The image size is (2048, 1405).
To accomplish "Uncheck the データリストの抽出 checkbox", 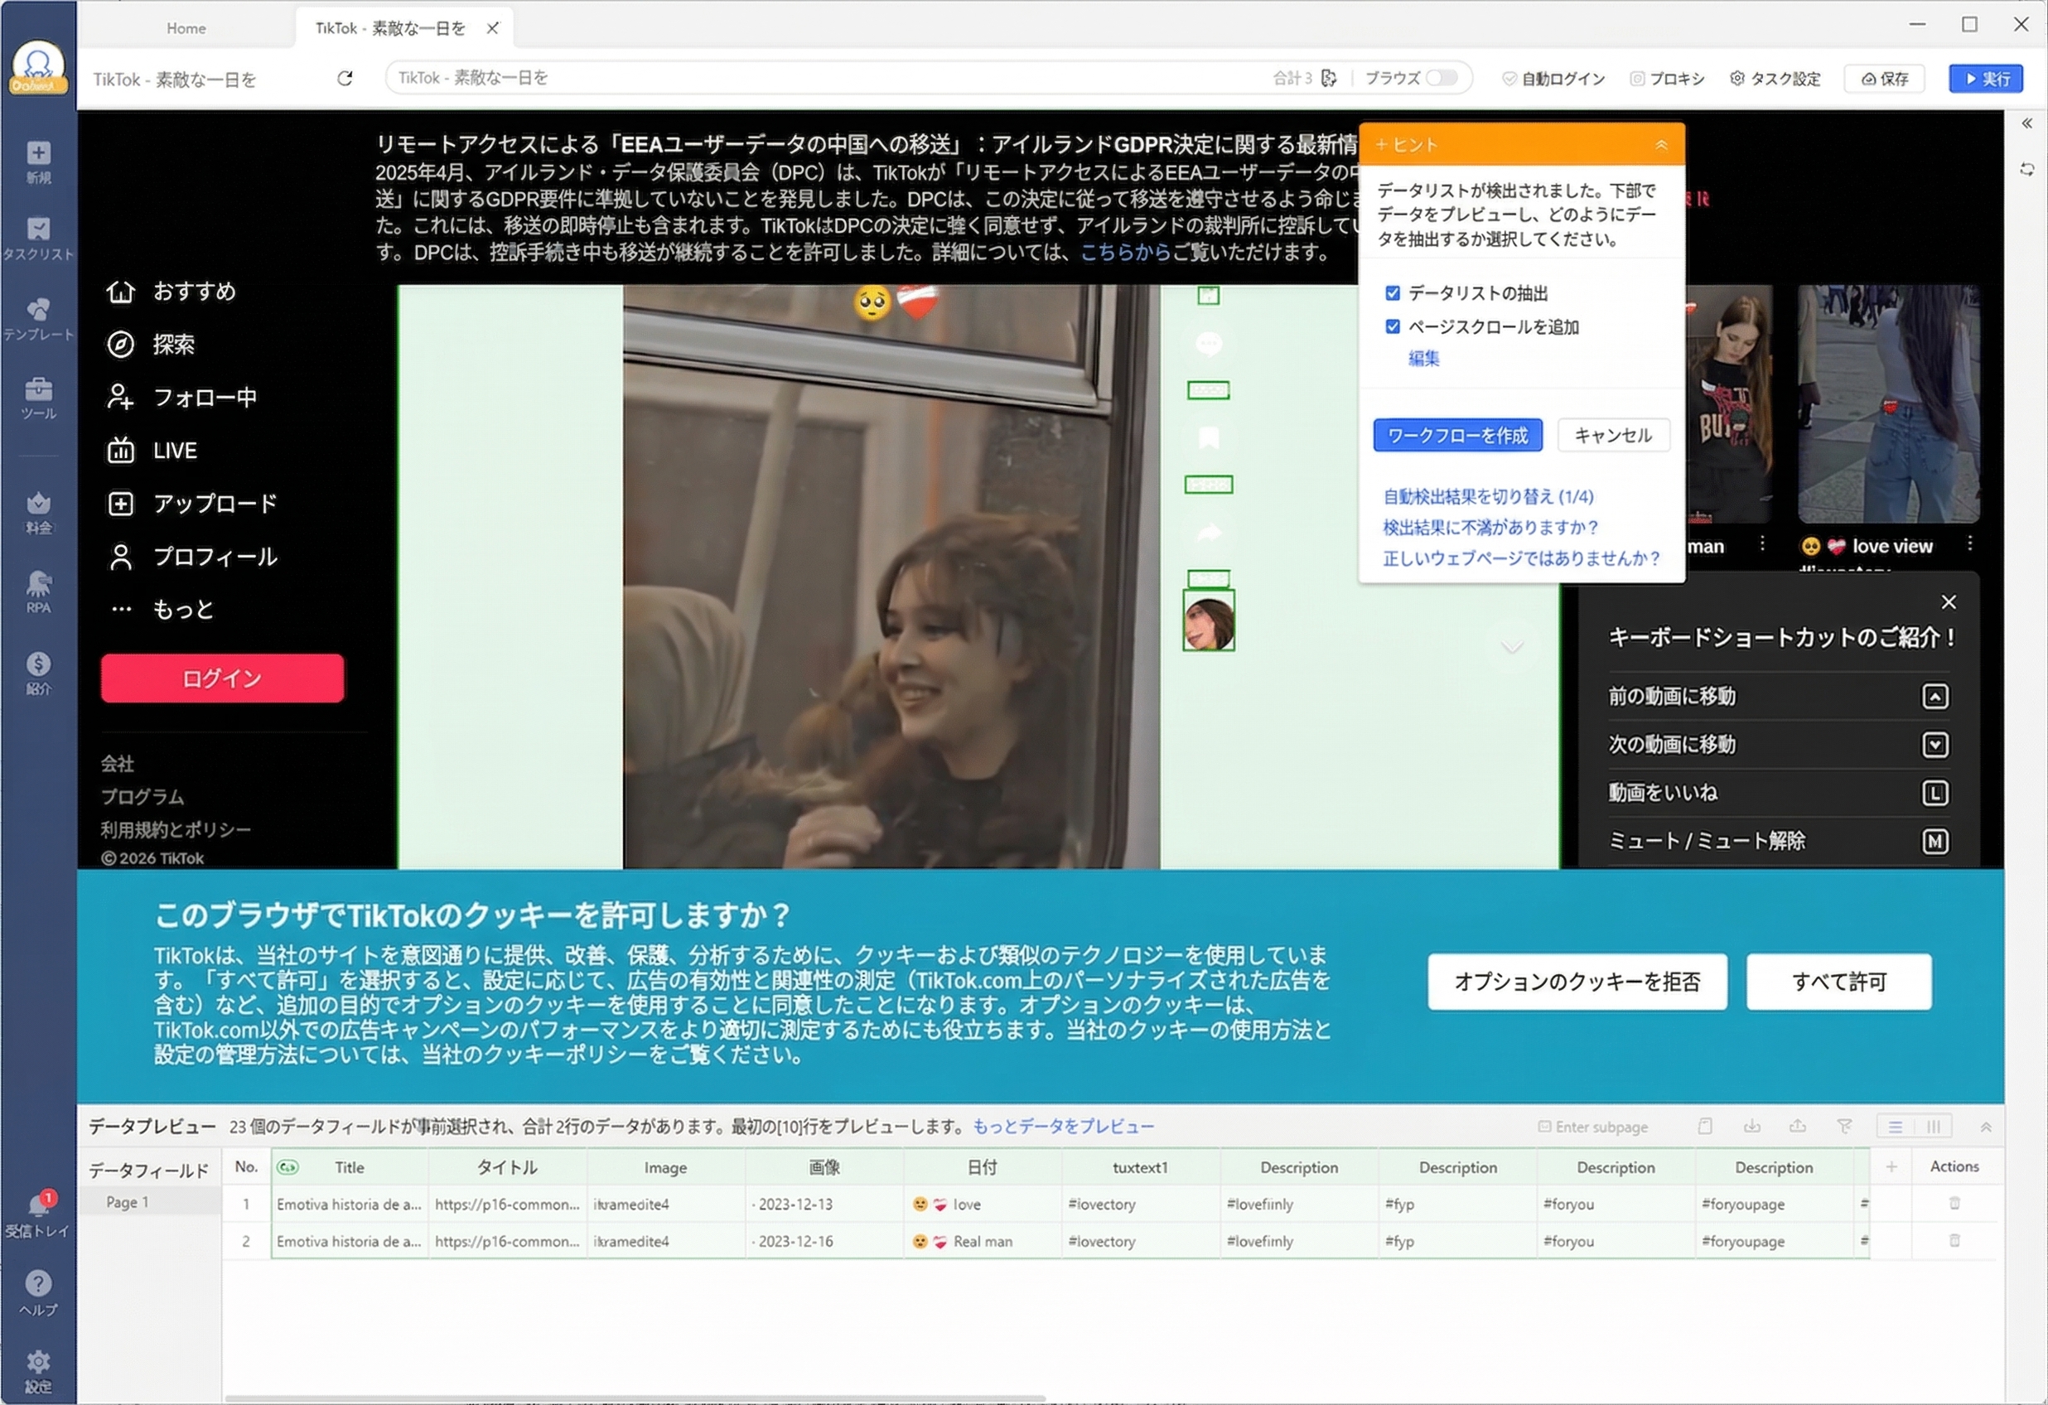I will tap(1393, 292).
